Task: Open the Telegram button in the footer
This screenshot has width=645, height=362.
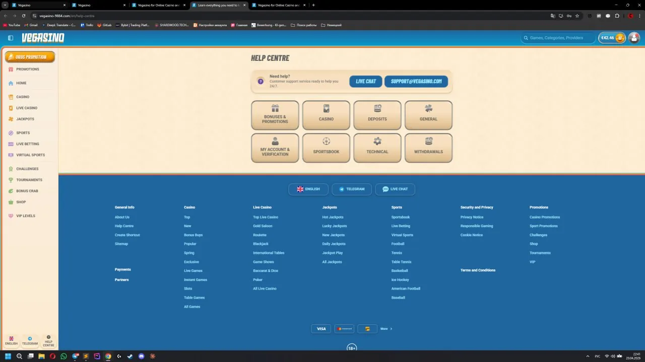Action: [x=352, y=189]
